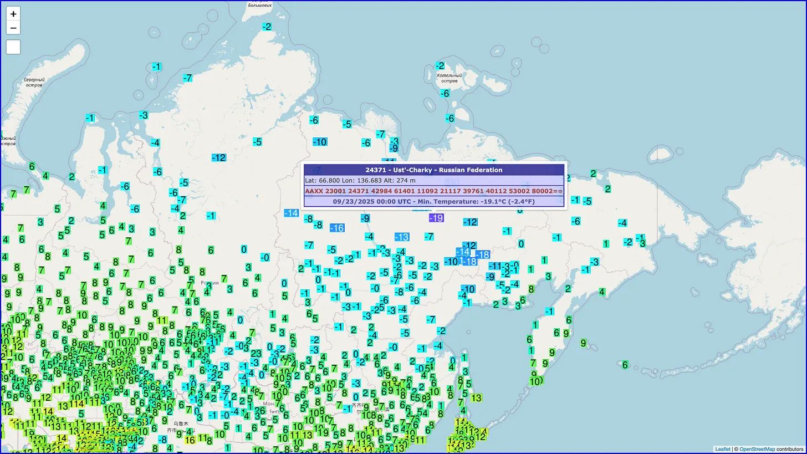Image resolution: width=807 pixels, height=454 pixels.
Task: Open the OpenStreetMap contributors link
Action: pos(757,449)
